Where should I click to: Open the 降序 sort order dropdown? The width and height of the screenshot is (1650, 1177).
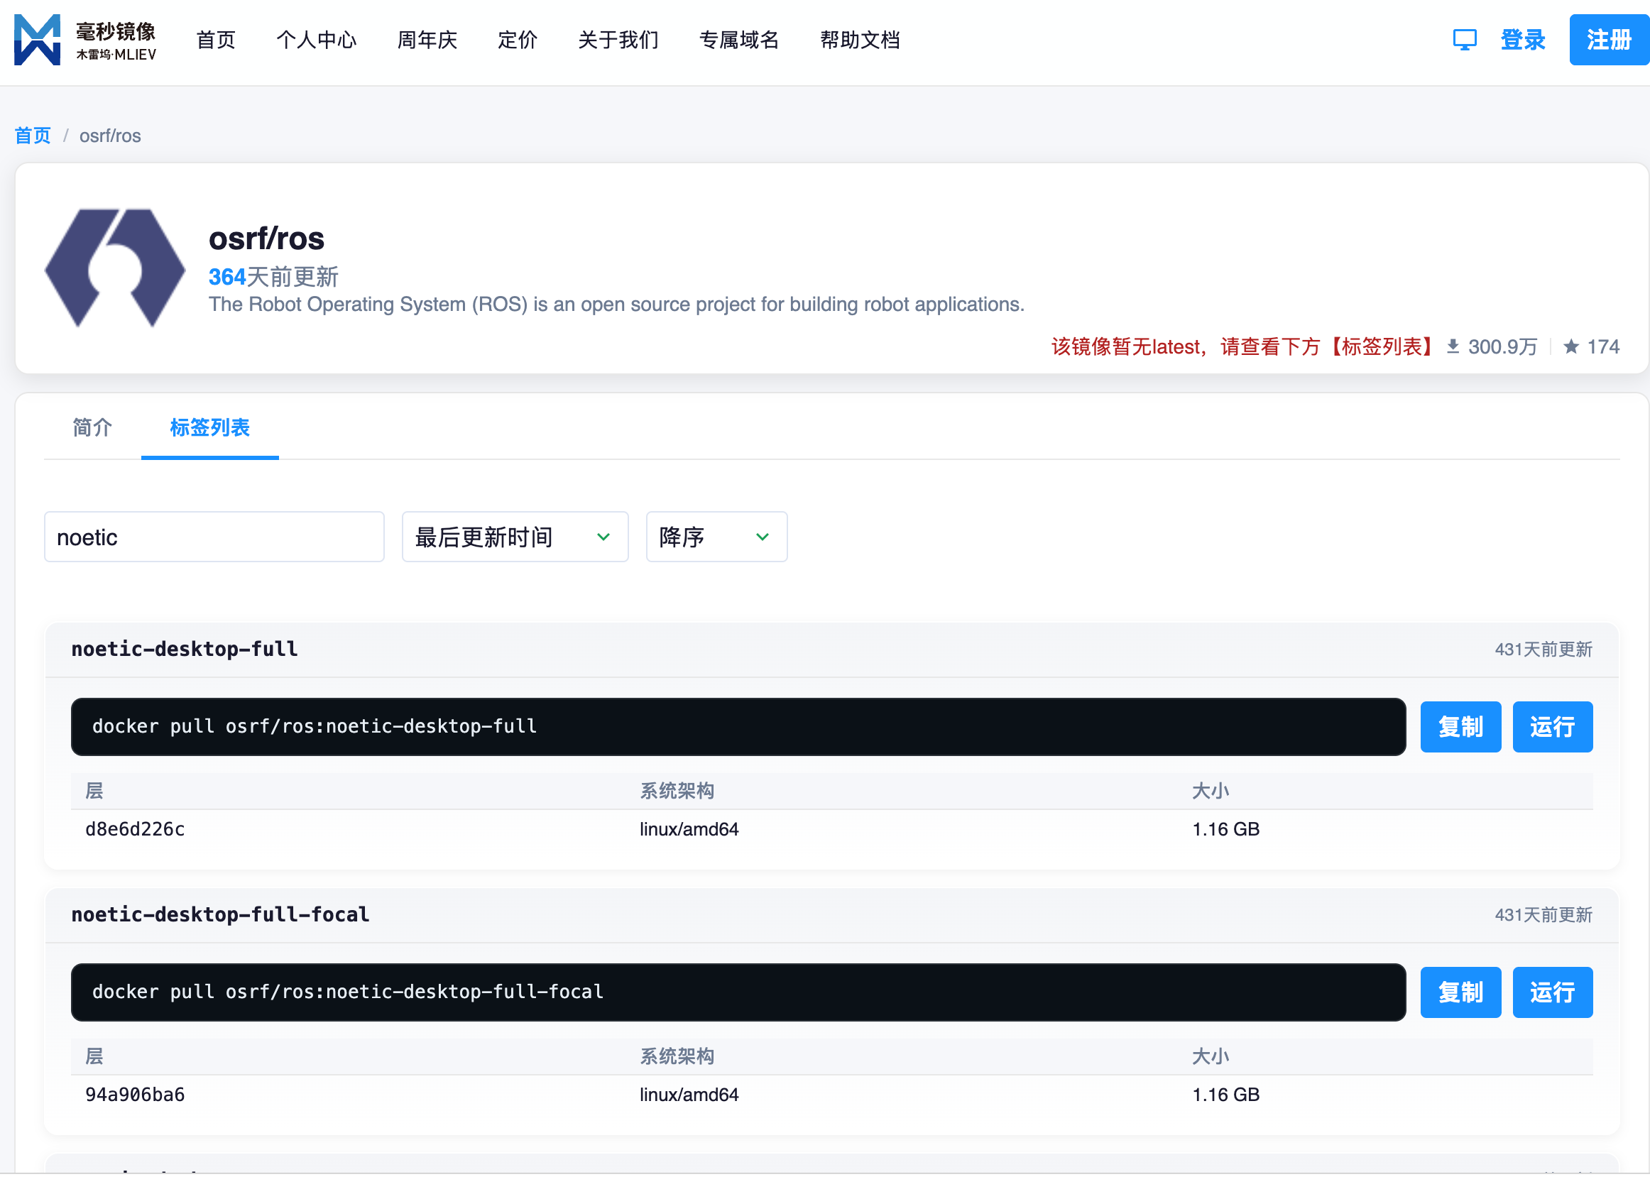[x=716, y=537]
